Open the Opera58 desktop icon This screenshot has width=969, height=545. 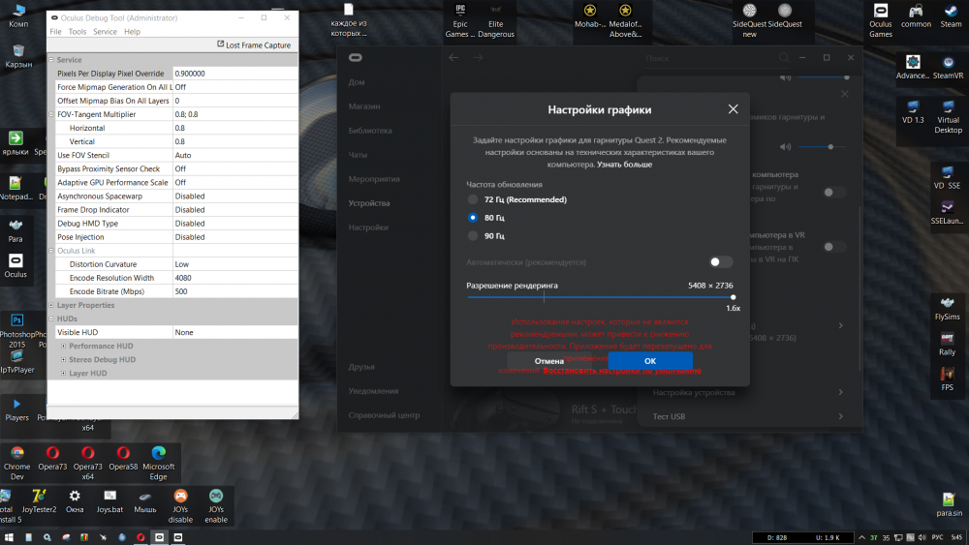(123, 459)
